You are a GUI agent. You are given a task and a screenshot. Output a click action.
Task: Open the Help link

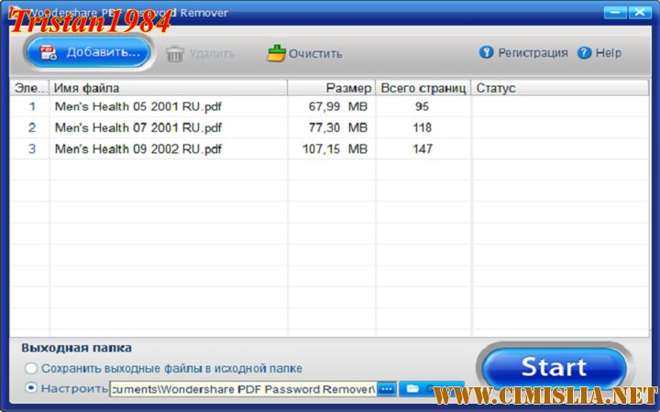(x=609, y=53)
